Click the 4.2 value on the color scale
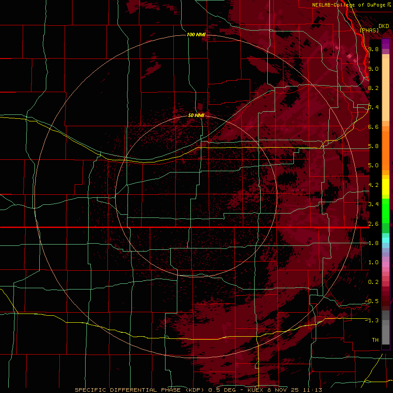 (373, 185)
